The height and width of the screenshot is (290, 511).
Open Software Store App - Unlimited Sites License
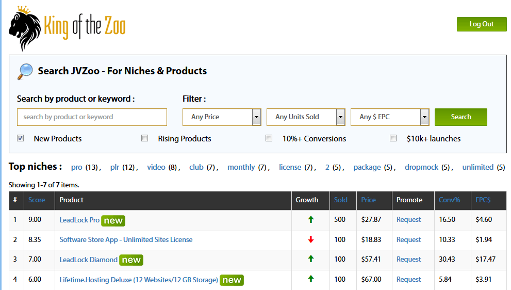126,240
